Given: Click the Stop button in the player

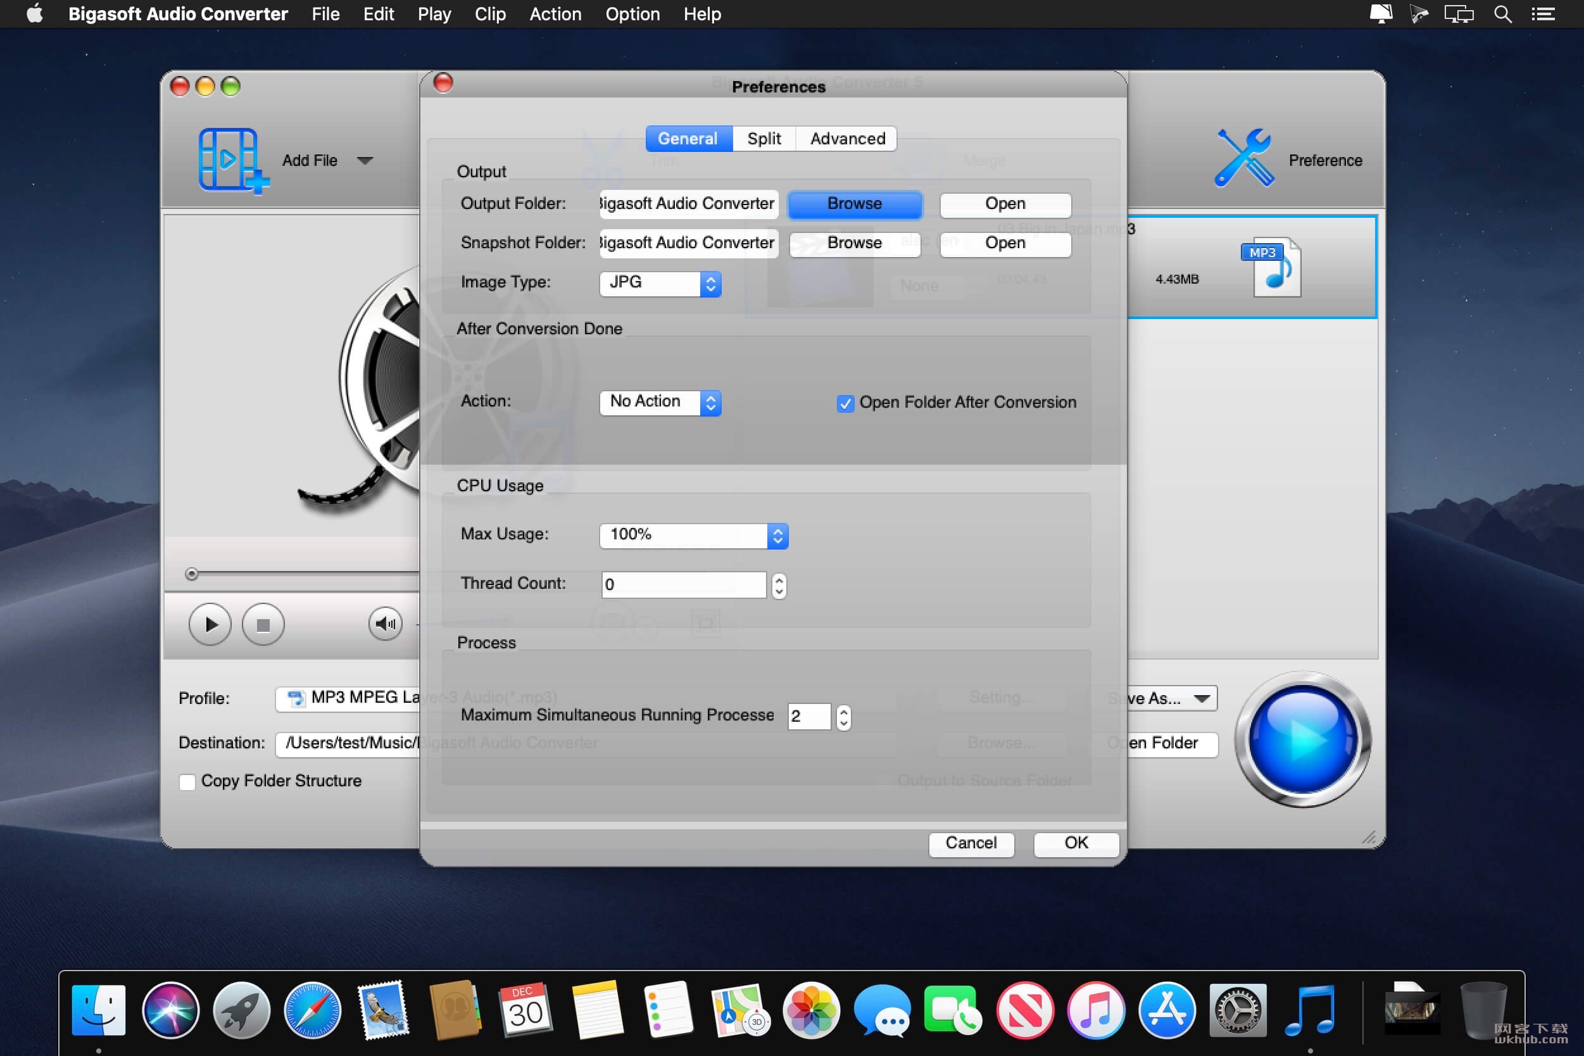Looking at the screenshot, I should point(263,624).
